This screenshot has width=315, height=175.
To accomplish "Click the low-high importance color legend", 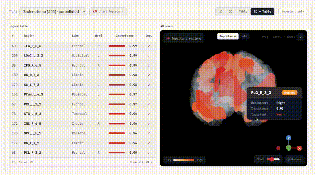I will (184, 160).
